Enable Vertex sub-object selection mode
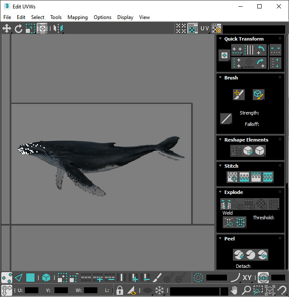The height and width of the screenshot is (297, 289). pos(7,278)
